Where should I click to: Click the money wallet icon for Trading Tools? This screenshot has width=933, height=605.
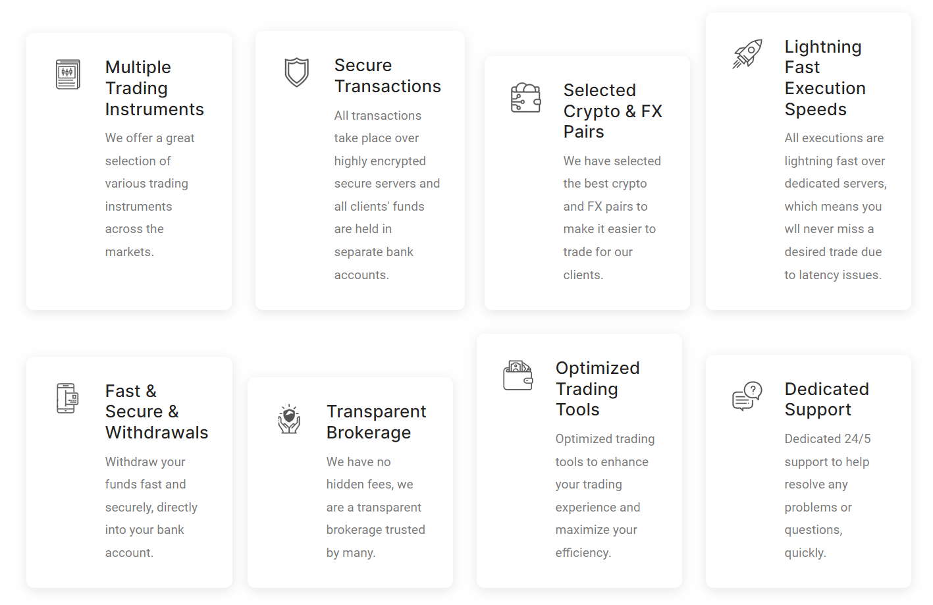pos(518,375)
